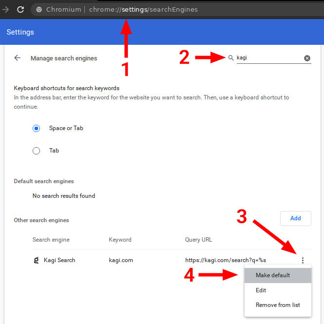Click the Other search engines heading
The width and height of the screenshot is (324, 324).
click(x=41, y=220)
